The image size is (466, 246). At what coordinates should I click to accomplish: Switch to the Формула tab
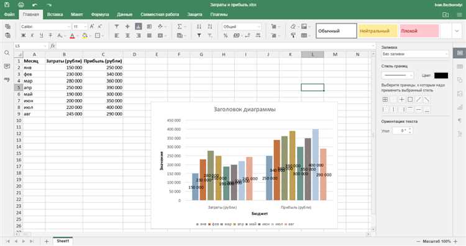[100, 14]
